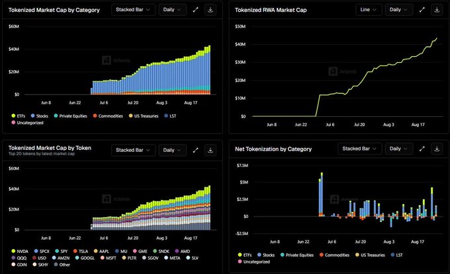The width and height of the screenshot is (450, 274).
Task: Toggle the COIN token legend entry
Action: click(19, 265)
